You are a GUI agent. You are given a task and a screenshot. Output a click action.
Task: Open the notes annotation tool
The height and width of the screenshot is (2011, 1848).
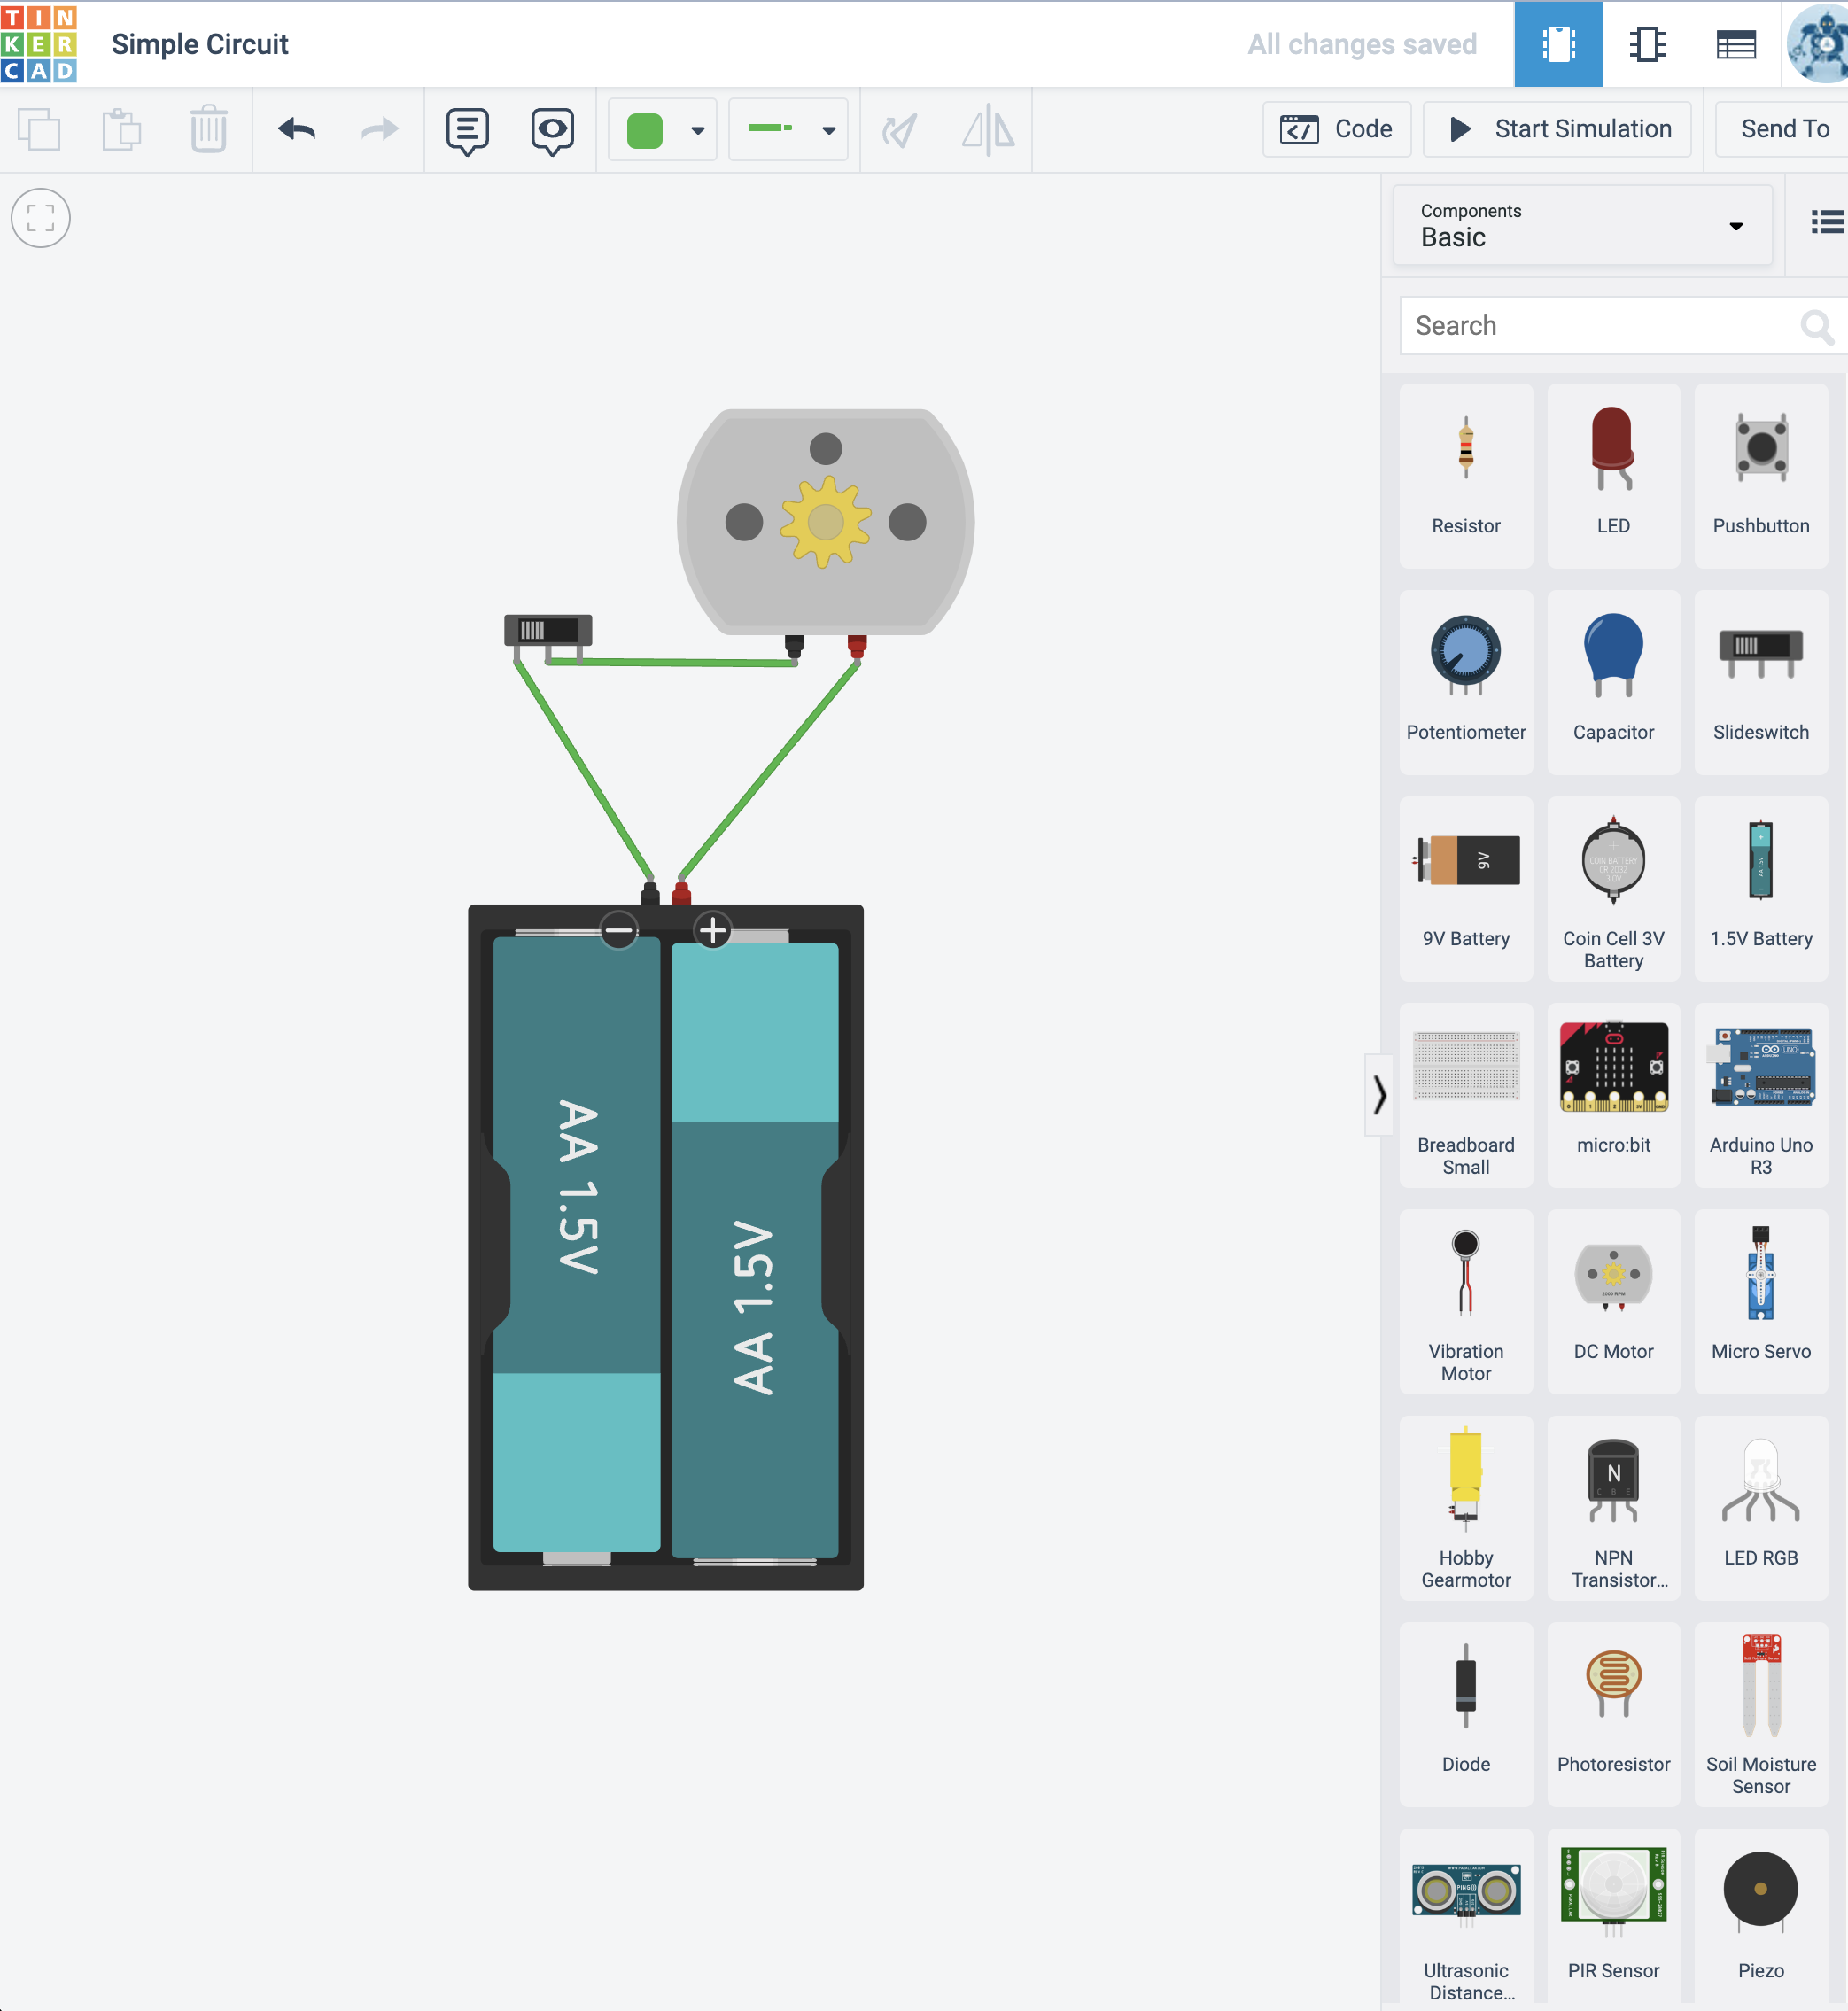(467, 130)
